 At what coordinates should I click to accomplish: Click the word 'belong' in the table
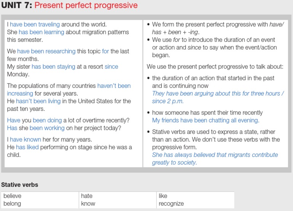pos(12,203)
